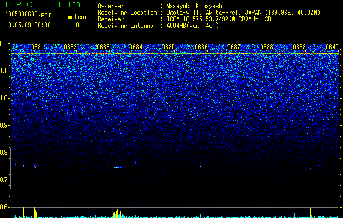The image size is (343, 218).
Task: Select the file name 1005090630.png
Action: [x=28, y=14]
